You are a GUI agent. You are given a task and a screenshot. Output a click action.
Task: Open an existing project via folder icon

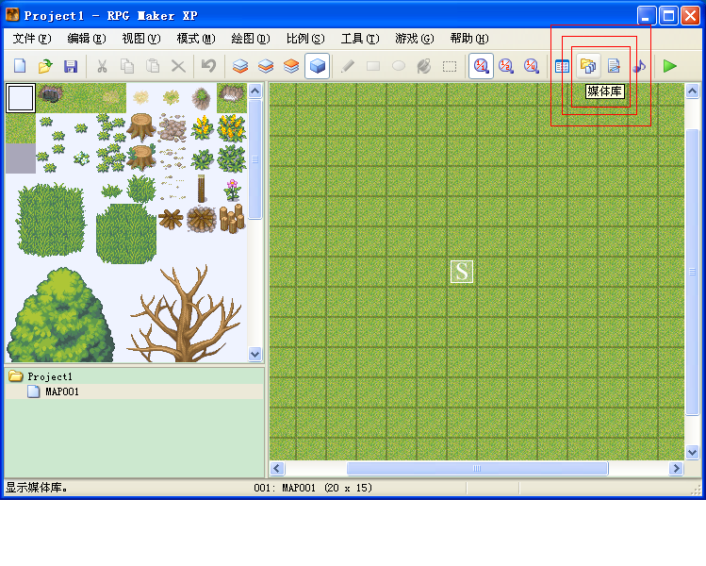click(x=45, y=66)
